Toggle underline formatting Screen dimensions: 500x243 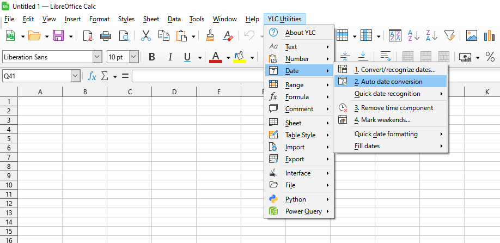pos(187,57)
